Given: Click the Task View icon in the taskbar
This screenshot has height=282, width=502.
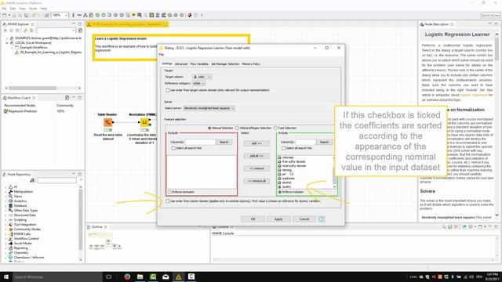Looking at the screenshot, I should coord(108,277).
